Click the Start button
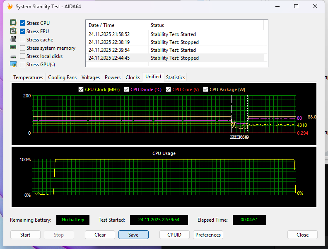 pyautogui.click(x=25, y=235)
